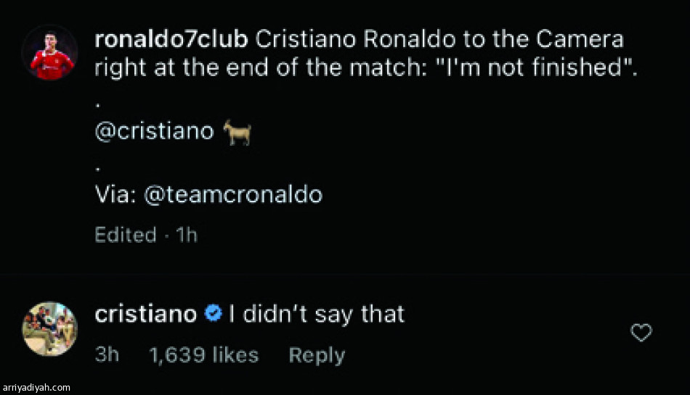Click the blue verified badge next to cristiano
690x395 pixels.
(213, 315)
